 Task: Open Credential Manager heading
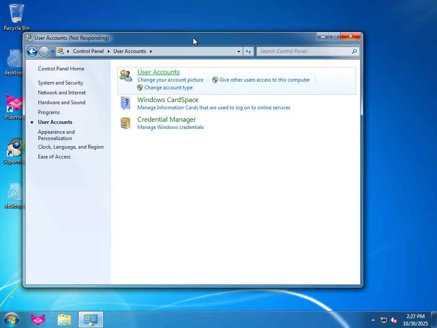click(x=166, y=120)
